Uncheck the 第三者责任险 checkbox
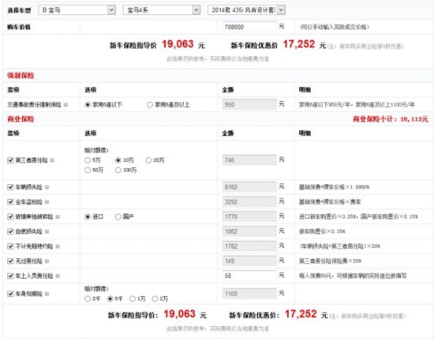Image resolution: width=434 pixels, height=342 pixels. click(10, 160)
